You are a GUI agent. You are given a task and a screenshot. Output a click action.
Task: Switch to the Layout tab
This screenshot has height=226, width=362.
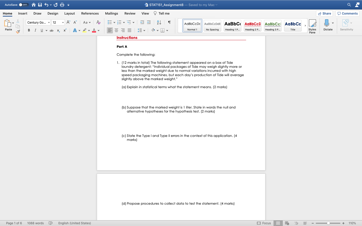coord(70,14)
